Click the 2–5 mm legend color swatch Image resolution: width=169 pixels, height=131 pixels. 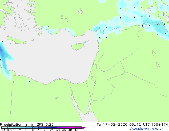(x=23, y=128)
